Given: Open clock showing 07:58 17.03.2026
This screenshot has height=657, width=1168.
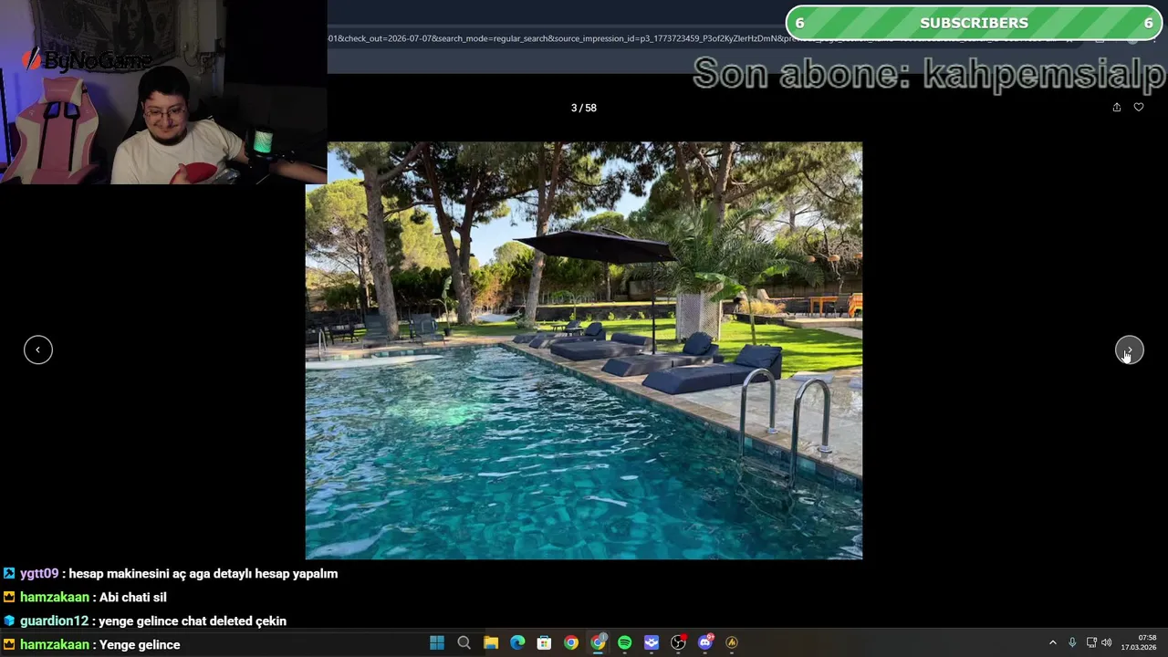Looking at the screenshot, I should coord(1139,642).
